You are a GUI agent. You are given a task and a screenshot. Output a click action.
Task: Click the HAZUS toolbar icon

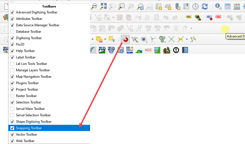[148, 50]
